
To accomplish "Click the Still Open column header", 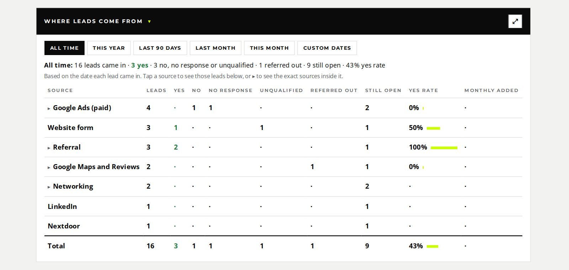I will pyautogui.click(x=383, y=90).
